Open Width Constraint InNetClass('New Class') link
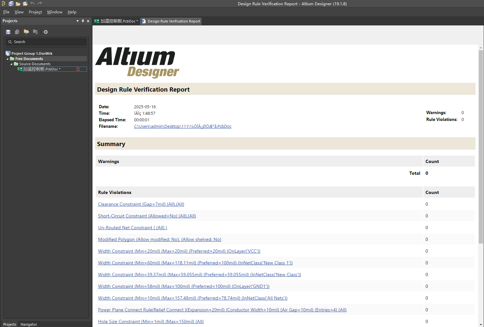Viewport: 484px width, 327px height. pyautogui.click(x=199, y=275)
